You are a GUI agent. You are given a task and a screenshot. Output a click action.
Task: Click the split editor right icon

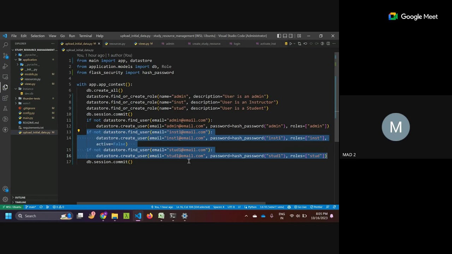328,44
